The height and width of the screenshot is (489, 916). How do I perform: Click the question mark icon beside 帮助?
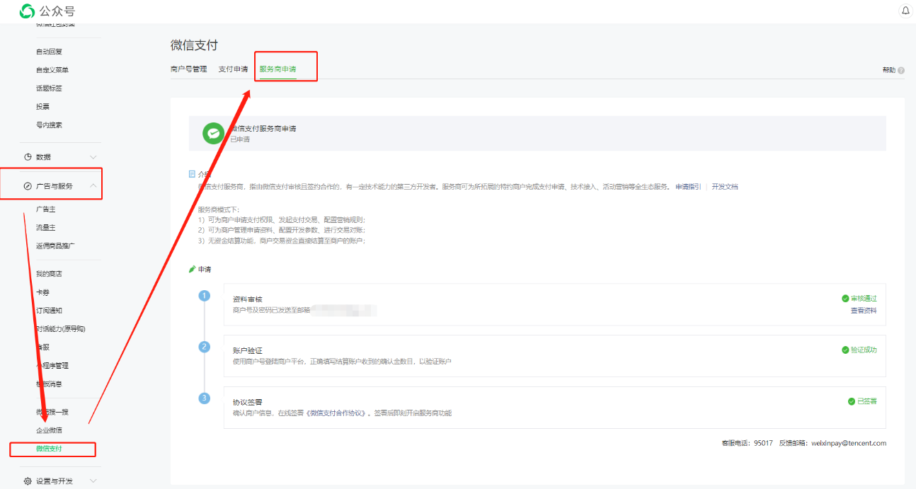(901, 70)
